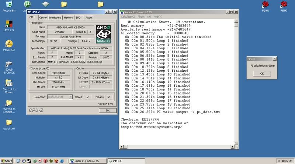Click the Multiplier value x 15.0
Screen dimensions: 295x164
[x=58, y=78]
